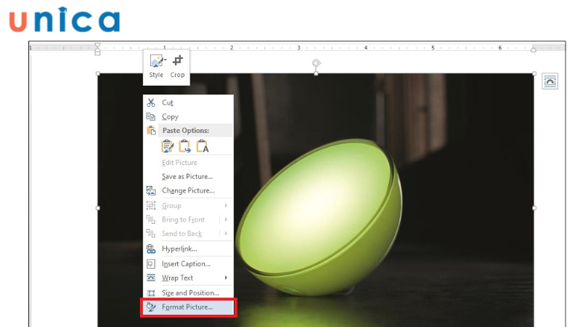Click the rotation handle above the picture

316,63
